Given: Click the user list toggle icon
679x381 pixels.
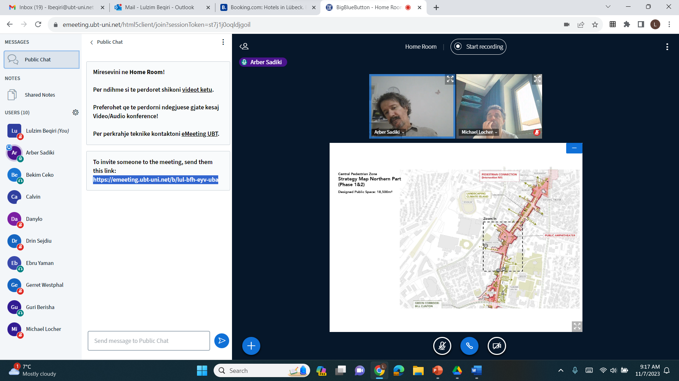Looking at the screenshot, I should (x=244, y=47).
